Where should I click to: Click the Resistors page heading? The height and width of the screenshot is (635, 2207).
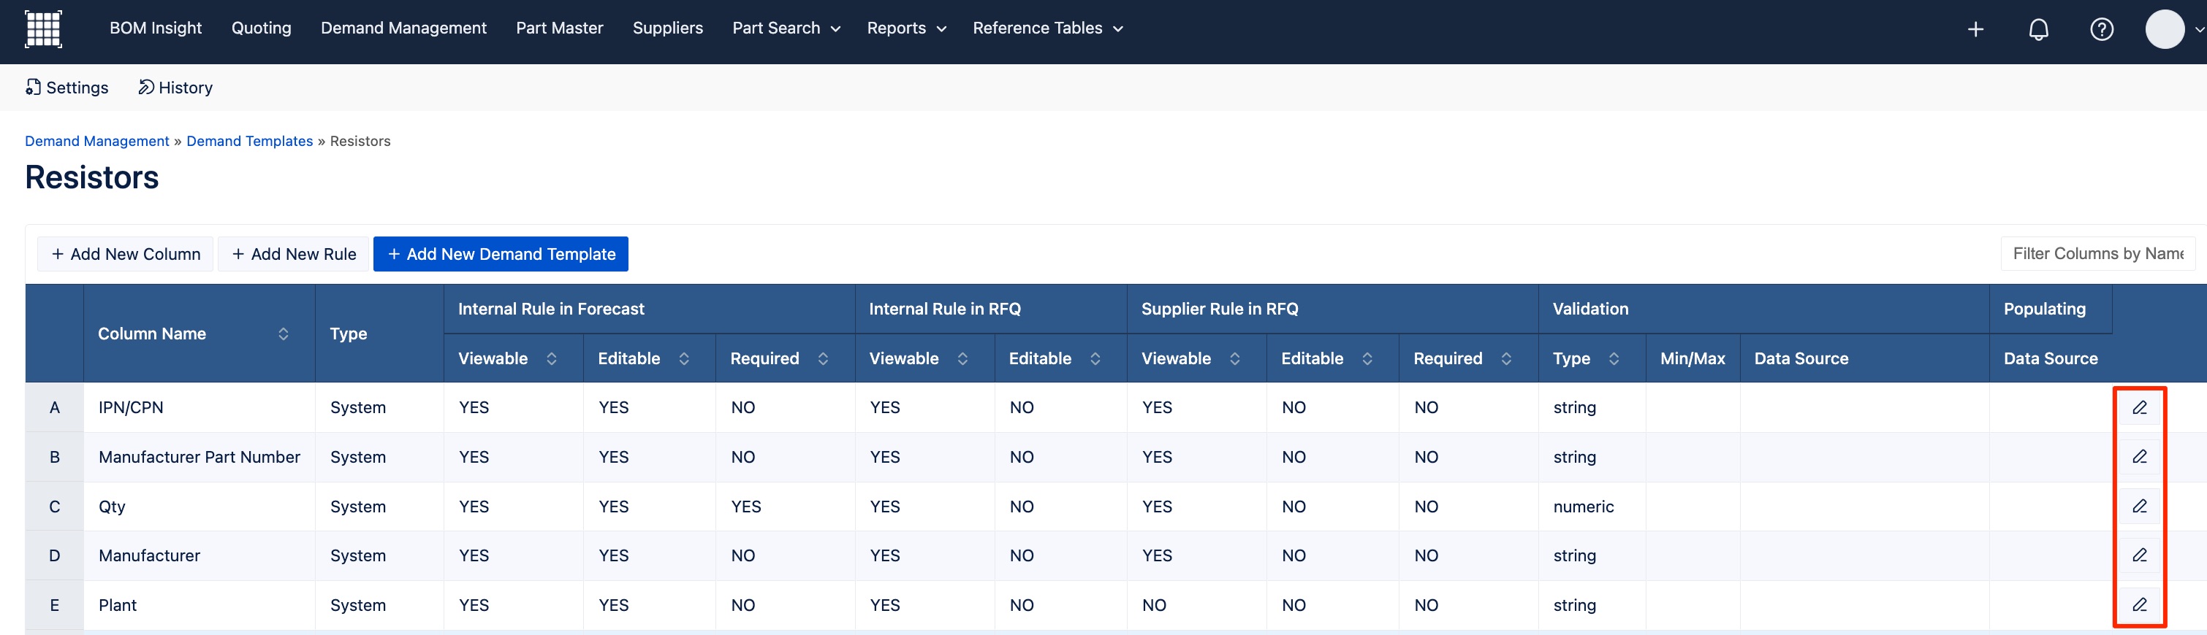point(91,177)
